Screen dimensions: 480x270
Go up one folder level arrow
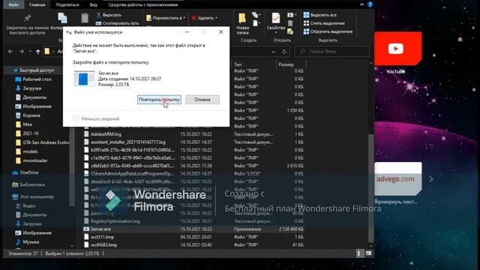(37, 52)
